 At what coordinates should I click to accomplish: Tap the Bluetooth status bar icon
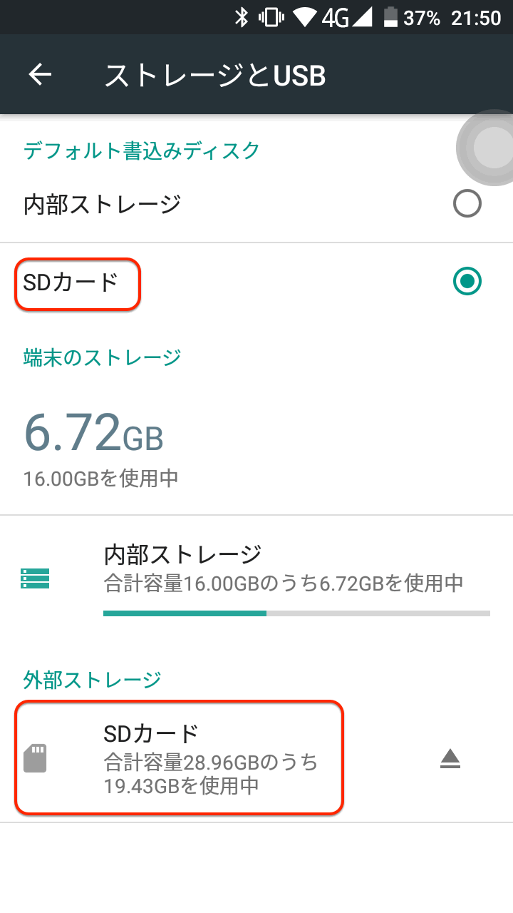click(x=242, y=17)
